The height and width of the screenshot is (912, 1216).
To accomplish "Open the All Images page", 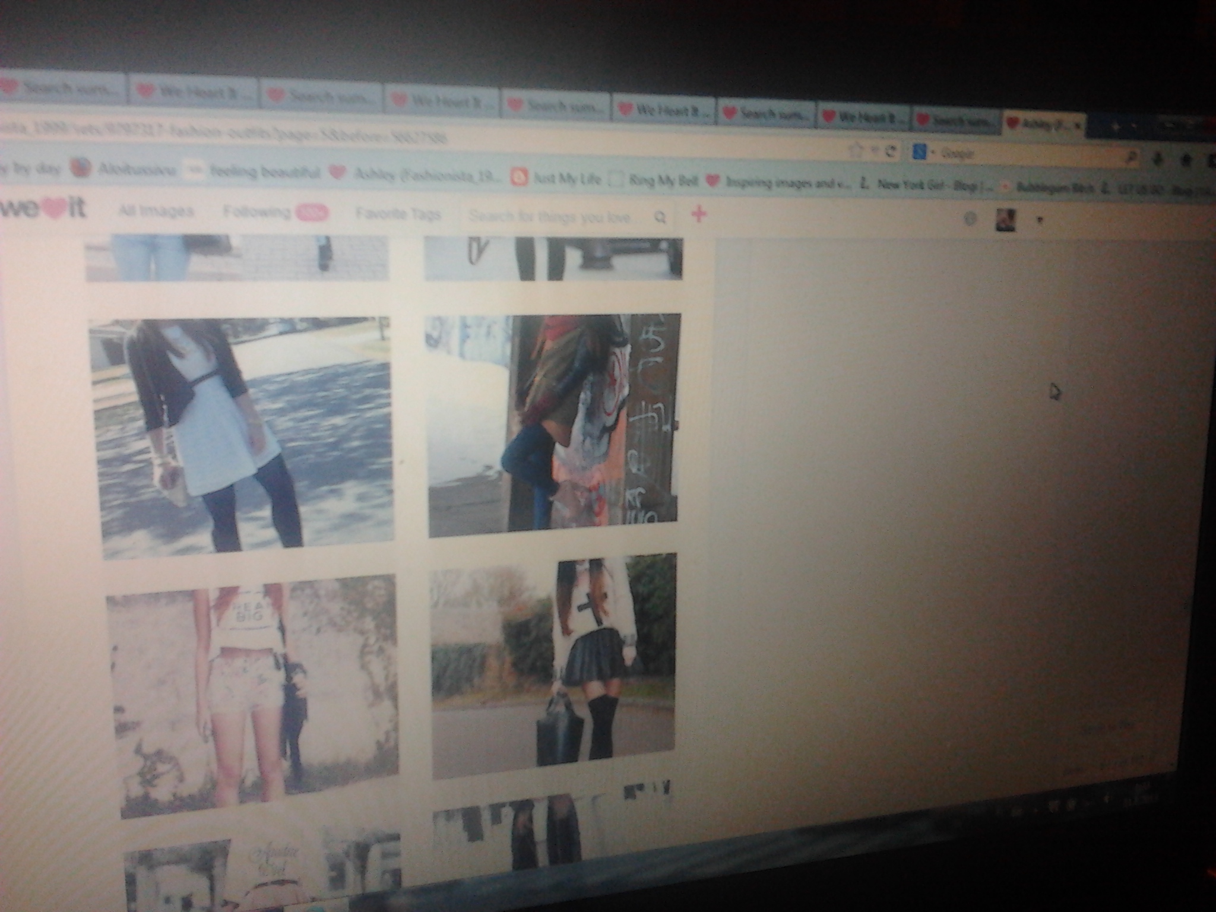I will click(x=156, y=211).
